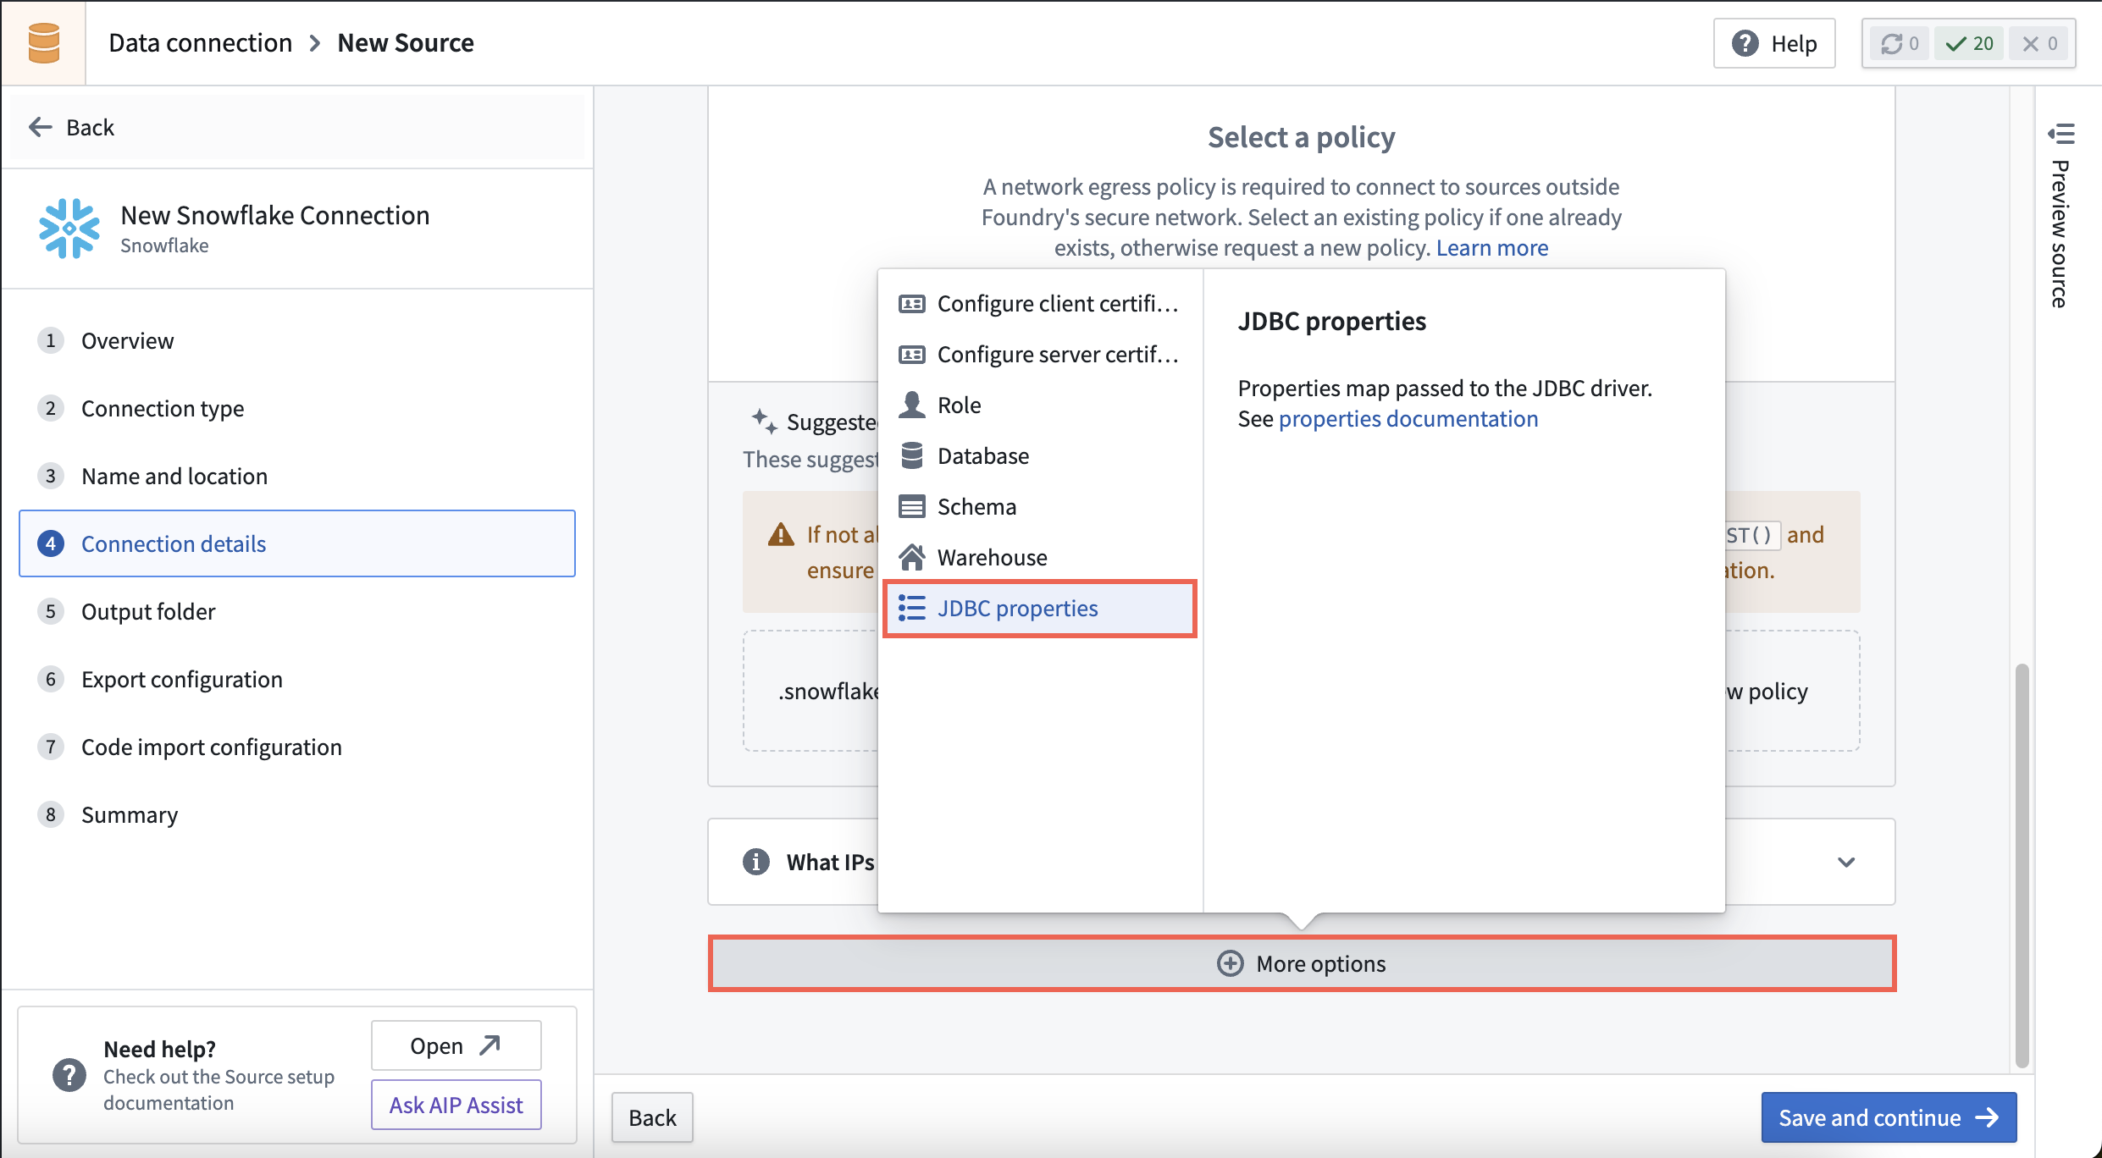This screenshot has height=1158, width=2102.
Task: Go to the Output folder step
Action: (x=297, y=611)
